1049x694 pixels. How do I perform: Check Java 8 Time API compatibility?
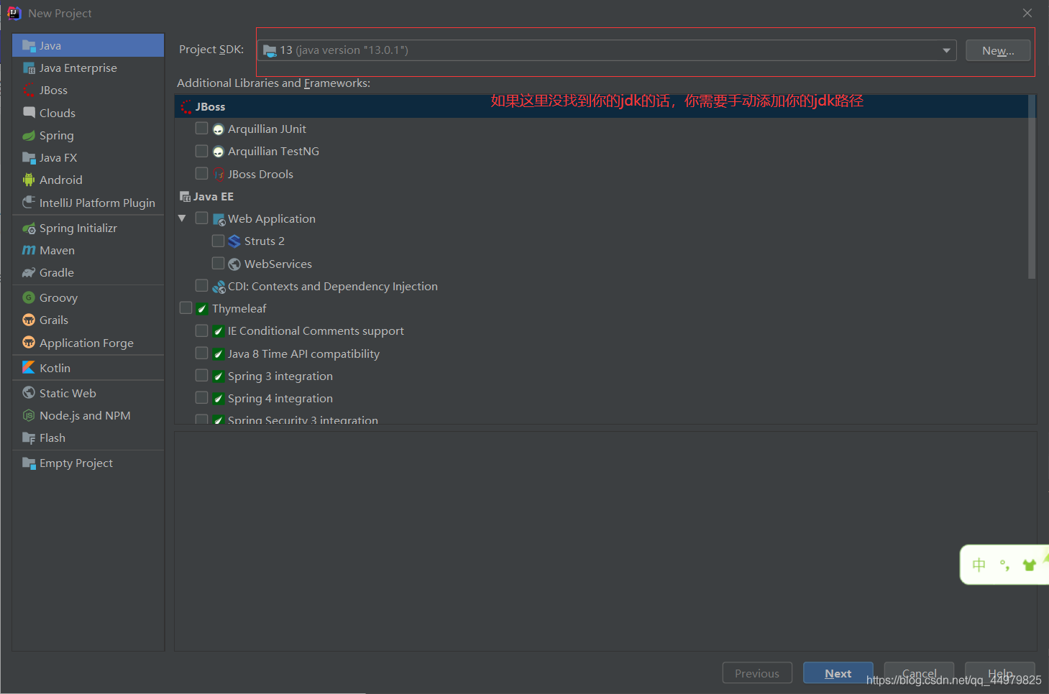coord(202,353)
